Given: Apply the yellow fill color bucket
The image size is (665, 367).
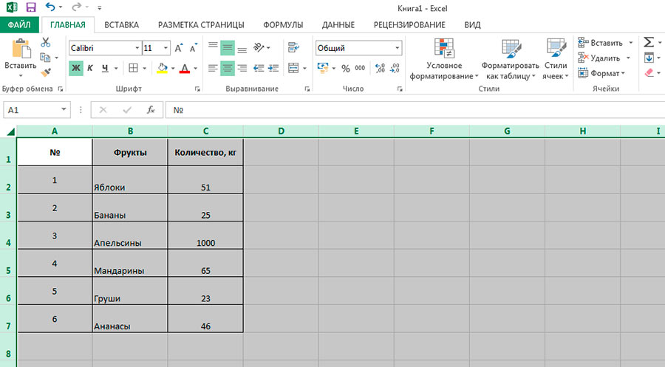Looking at the screenshot, I should pos(162,68).
